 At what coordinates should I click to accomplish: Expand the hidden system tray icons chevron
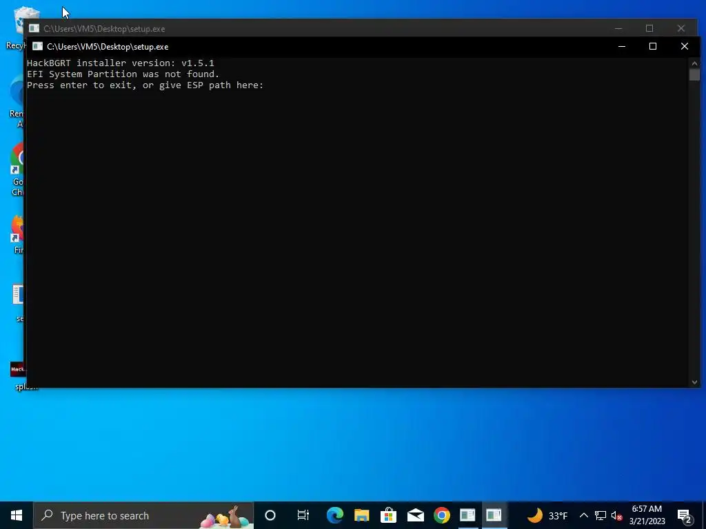point(583,515)
